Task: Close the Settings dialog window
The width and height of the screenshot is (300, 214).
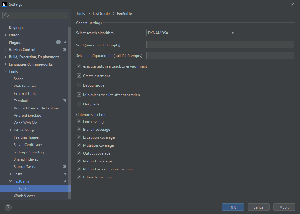Action: tap(293, 4)
